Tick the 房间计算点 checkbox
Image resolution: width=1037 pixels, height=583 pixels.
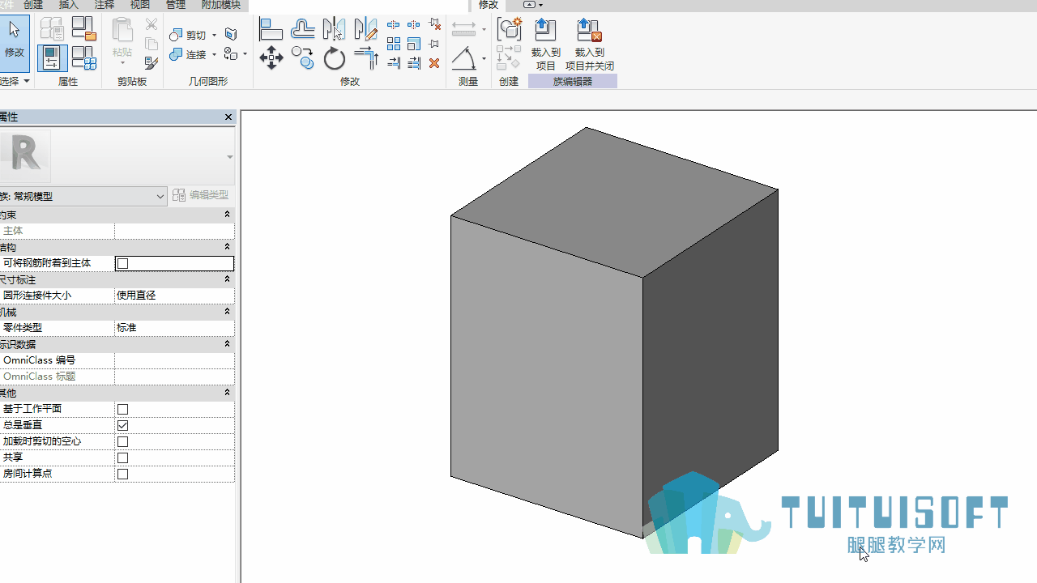[x=123, y=474]
